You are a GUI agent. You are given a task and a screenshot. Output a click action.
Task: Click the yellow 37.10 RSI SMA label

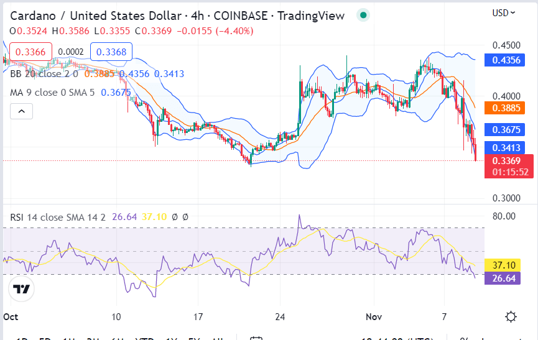503,265
